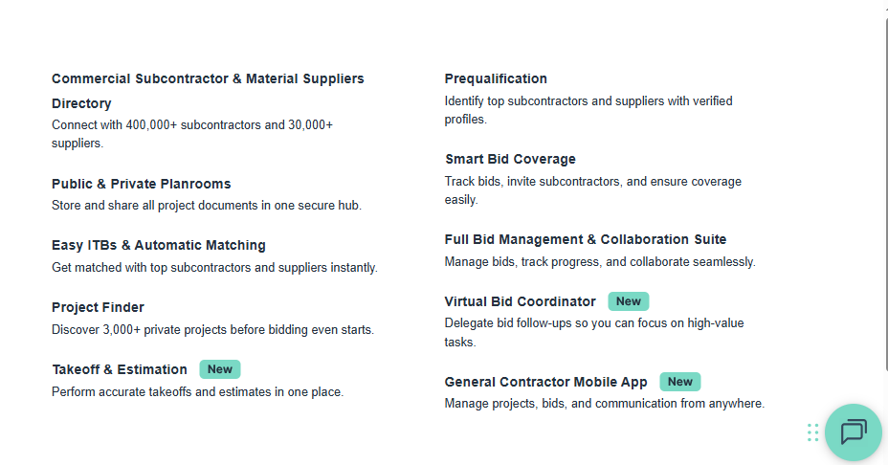
Task: Click the "Store and share all project documents" description
Action: coord(207,206)
